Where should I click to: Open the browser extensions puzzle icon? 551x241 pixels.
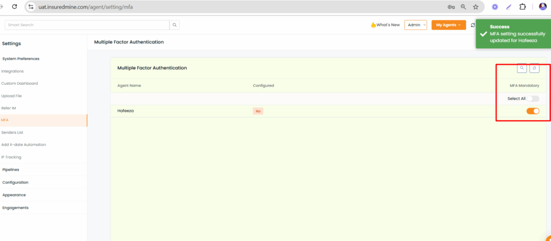tap(522, 6)
